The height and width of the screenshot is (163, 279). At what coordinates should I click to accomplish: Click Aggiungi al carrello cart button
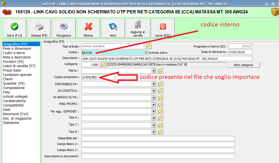138,29
